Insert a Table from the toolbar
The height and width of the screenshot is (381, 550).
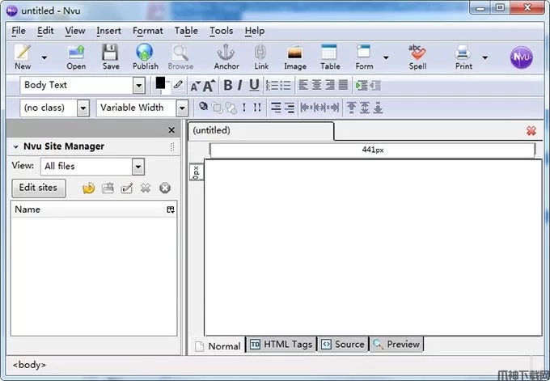330,56
